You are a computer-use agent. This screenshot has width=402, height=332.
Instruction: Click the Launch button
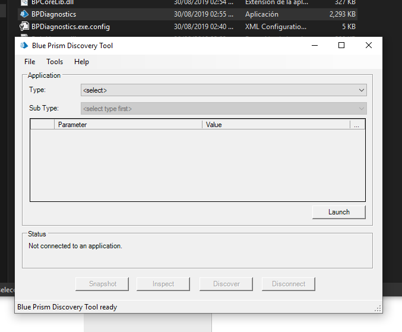(x=339, y=212)
